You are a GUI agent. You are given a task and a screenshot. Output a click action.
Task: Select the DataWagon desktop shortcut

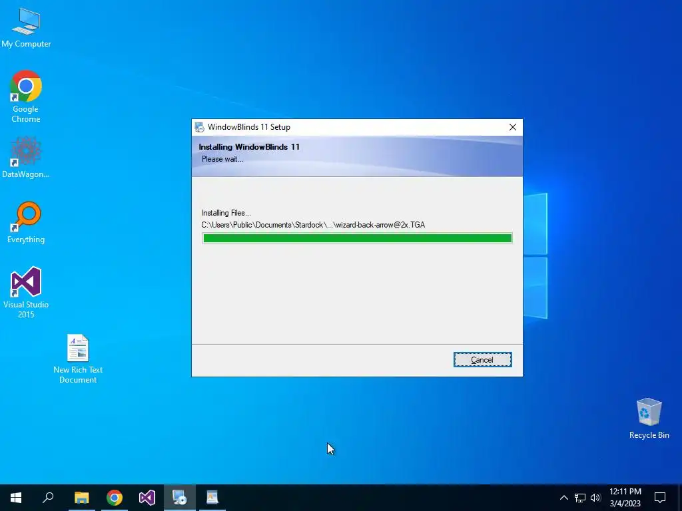click(x=26, y=157)
